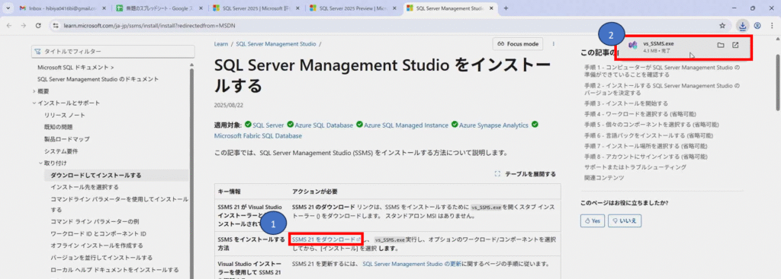Click the Focus mode button
The image size is (781, 279).
coord(518,43)
